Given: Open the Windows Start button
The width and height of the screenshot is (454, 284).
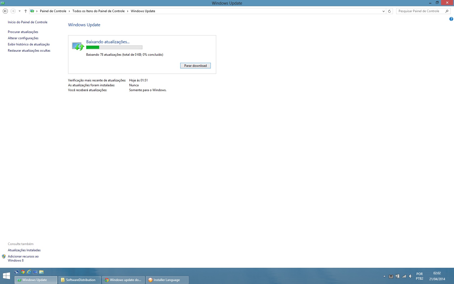Looking at the screenshot, I should (x=6, y=276).
